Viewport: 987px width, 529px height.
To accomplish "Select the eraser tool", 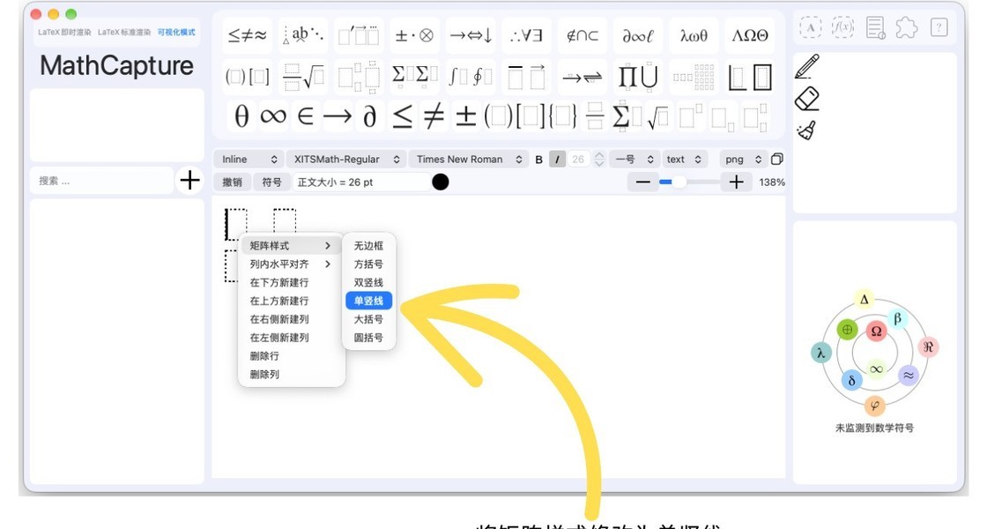I will 807,99.
